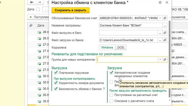Click the paperclip attachment column header
The width and height of the screenshot is (188, 106).
tap(31, 25)
